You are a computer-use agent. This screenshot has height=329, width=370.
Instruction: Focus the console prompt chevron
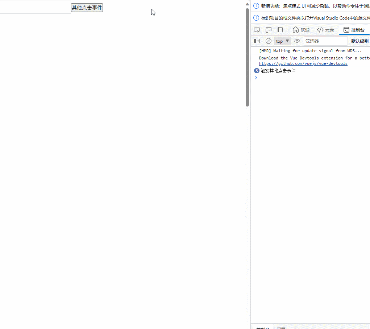[x=256, y=78]
